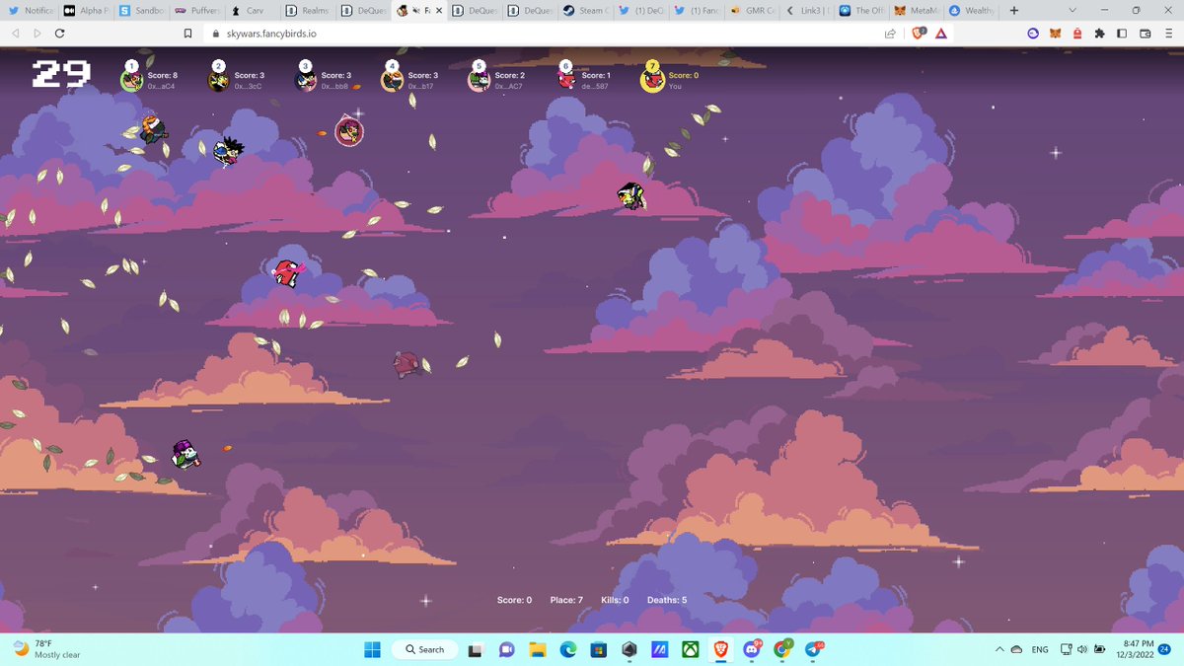Click the countdown timer showing 29

pyautogui.click(x=61, y=74)
